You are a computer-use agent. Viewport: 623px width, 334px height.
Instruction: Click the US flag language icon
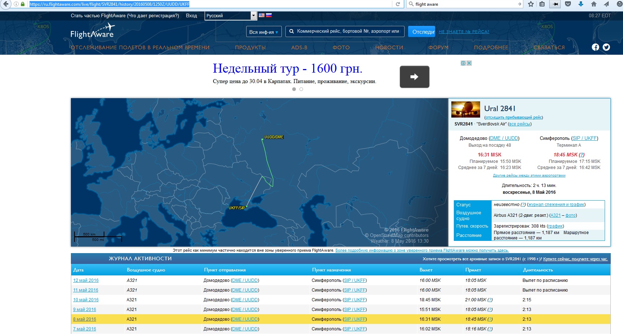[x=262, y=15]
